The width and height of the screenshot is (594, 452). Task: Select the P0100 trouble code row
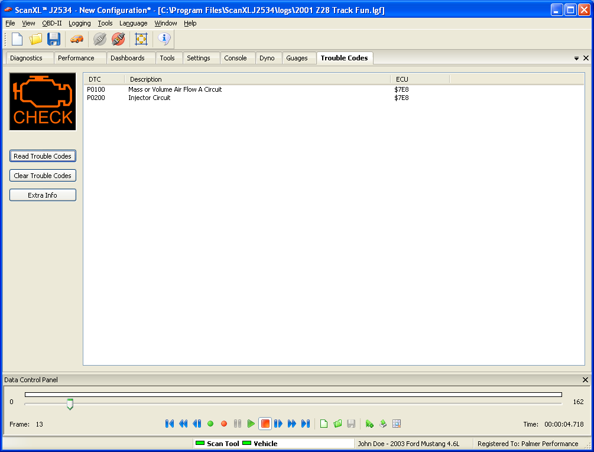334,89
